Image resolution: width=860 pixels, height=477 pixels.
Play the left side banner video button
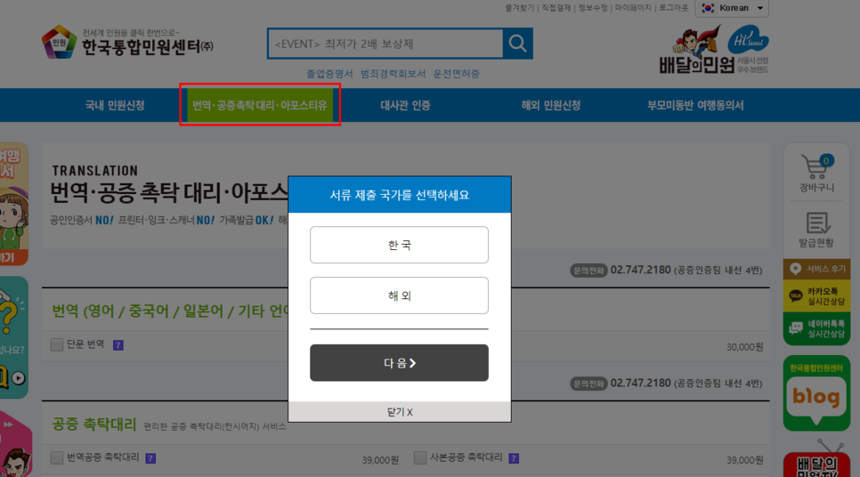click(x=19, y=377)
